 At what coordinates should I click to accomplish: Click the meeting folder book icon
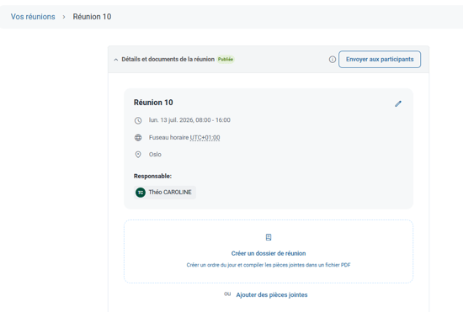269,237
